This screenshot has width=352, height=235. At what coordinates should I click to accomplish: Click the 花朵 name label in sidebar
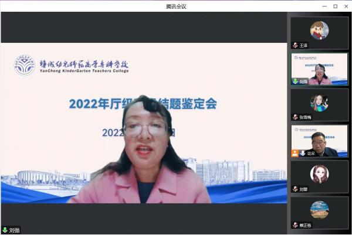click(x=311, y=153)
